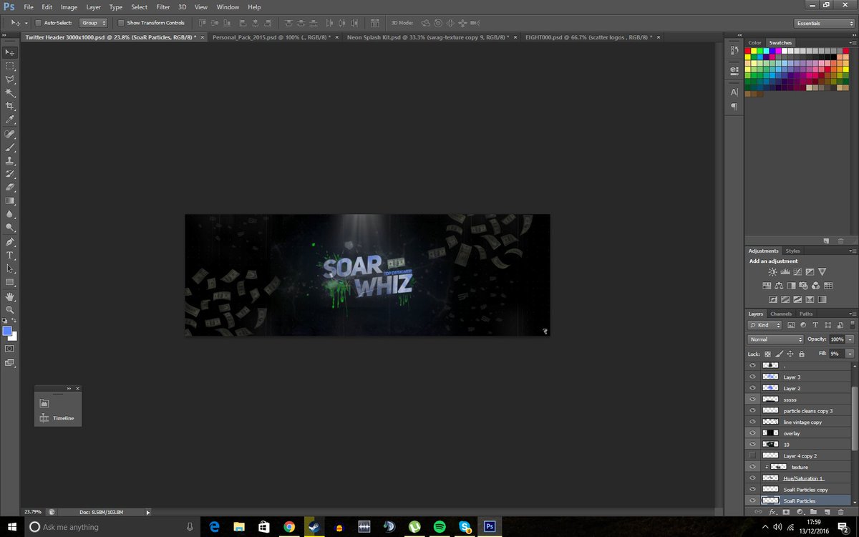
Task: Open the Filter menu
Action: pos(163,7)
